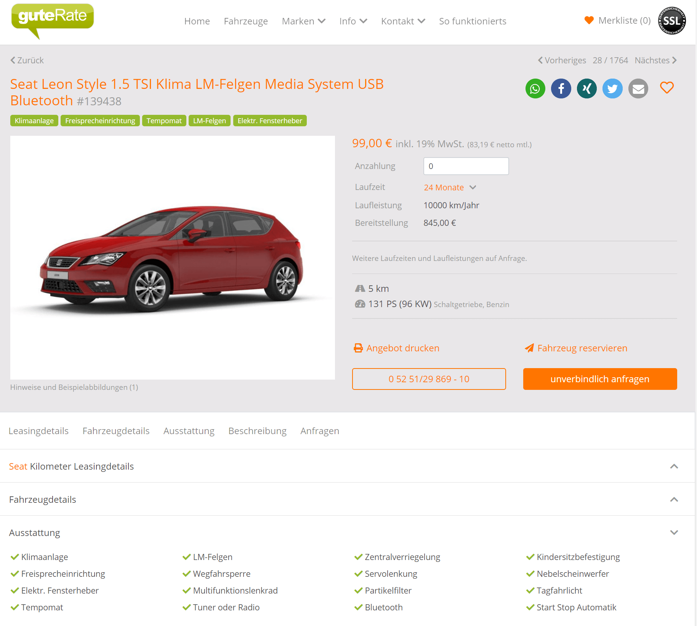The image size is (697, 626).
Task: Click Fahrzeug reservieren link
Action: coord(582,348)
